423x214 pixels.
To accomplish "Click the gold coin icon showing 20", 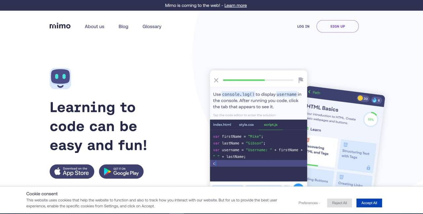I will [360, 98].
